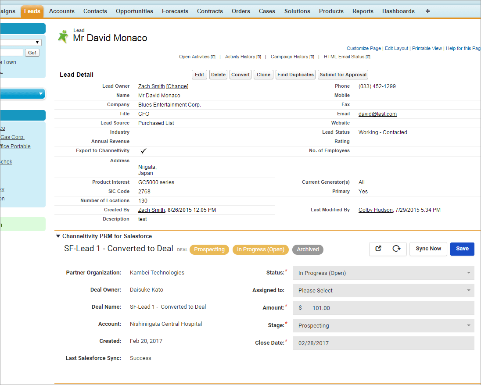The image size is (481, 385).
Task: Open the sidebar search scope dropdown
Action: tap(21, 42)
